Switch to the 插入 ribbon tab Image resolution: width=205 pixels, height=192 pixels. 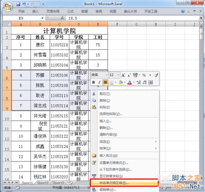(x=35, y=11)
